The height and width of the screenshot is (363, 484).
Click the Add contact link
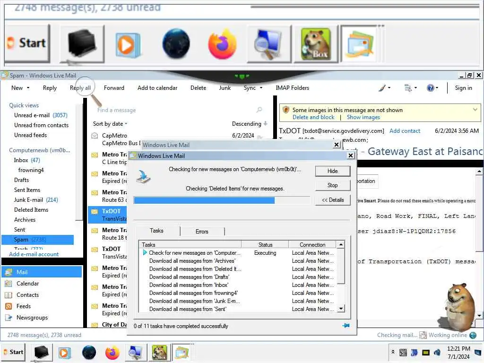click(405, 131)
